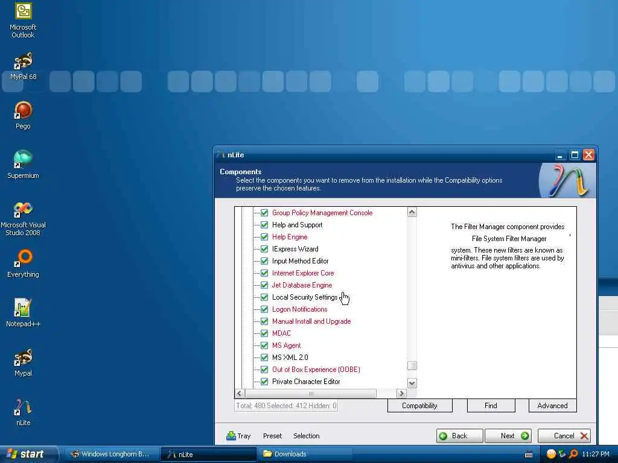Select the Mypal desktop icon
This screenshot has height=463, width=618.
(x=23, y=362)
